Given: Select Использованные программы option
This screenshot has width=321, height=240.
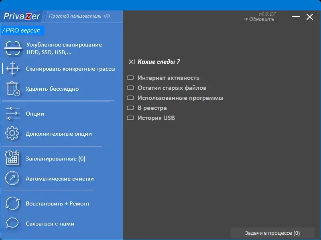Looking at the screenshot, I should click(x=130, y=98).
